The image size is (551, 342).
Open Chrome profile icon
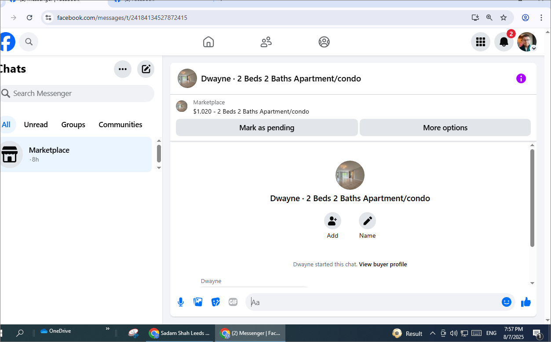tap(525, 18)
